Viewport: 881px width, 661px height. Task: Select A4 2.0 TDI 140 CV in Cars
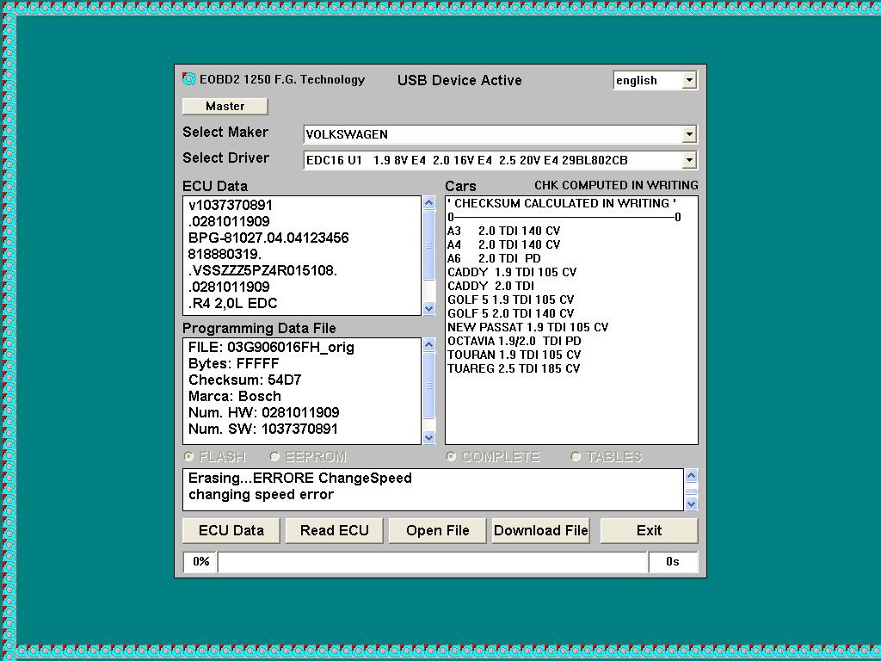pos(504,244)
